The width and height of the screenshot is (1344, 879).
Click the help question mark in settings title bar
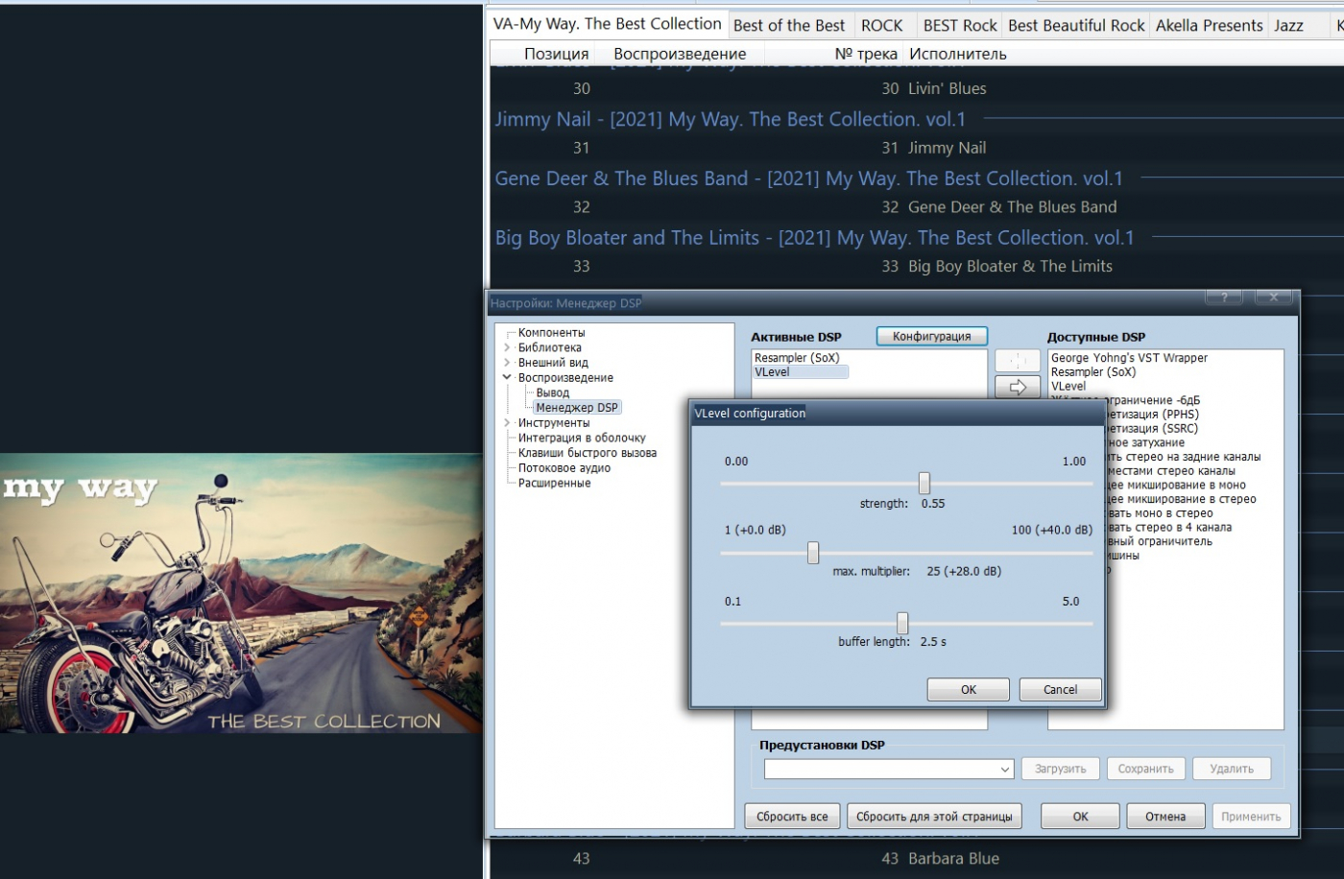(x=1224, y=298)
